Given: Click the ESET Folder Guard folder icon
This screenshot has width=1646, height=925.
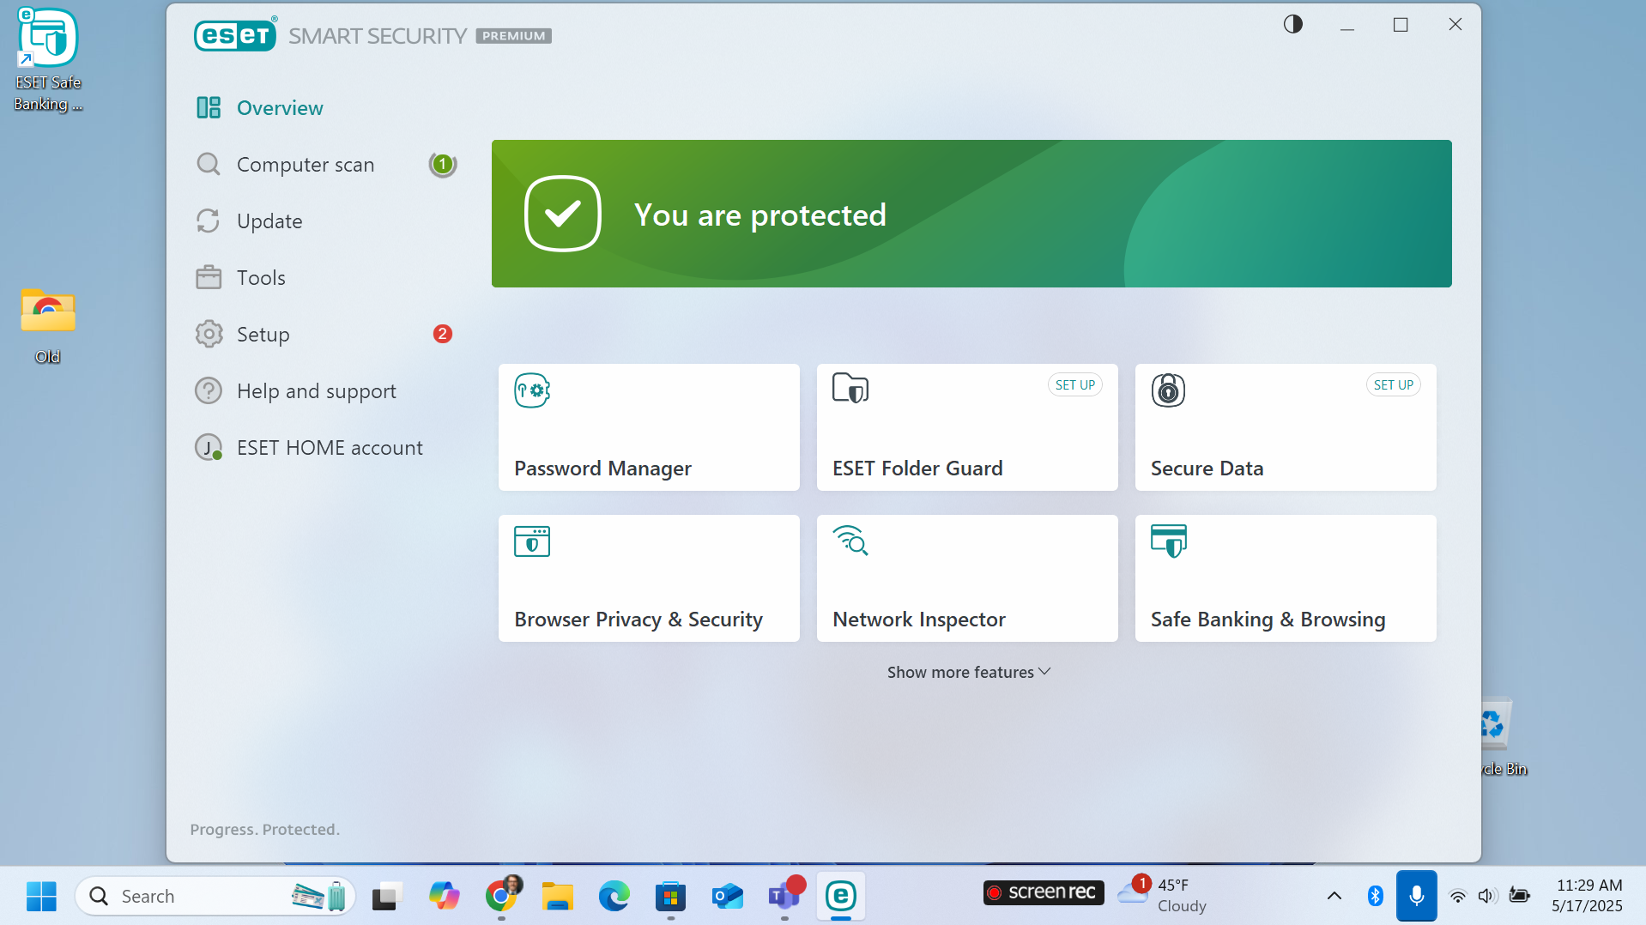Looking at the screenshot, I should point(850,389).
